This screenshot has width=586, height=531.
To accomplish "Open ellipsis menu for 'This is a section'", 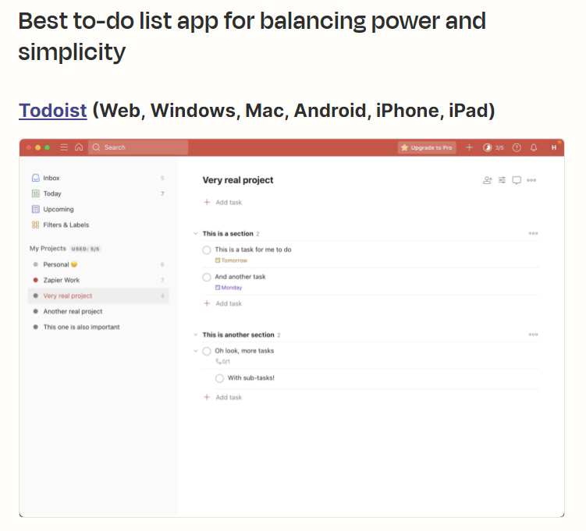I will (x=533, y=233).
